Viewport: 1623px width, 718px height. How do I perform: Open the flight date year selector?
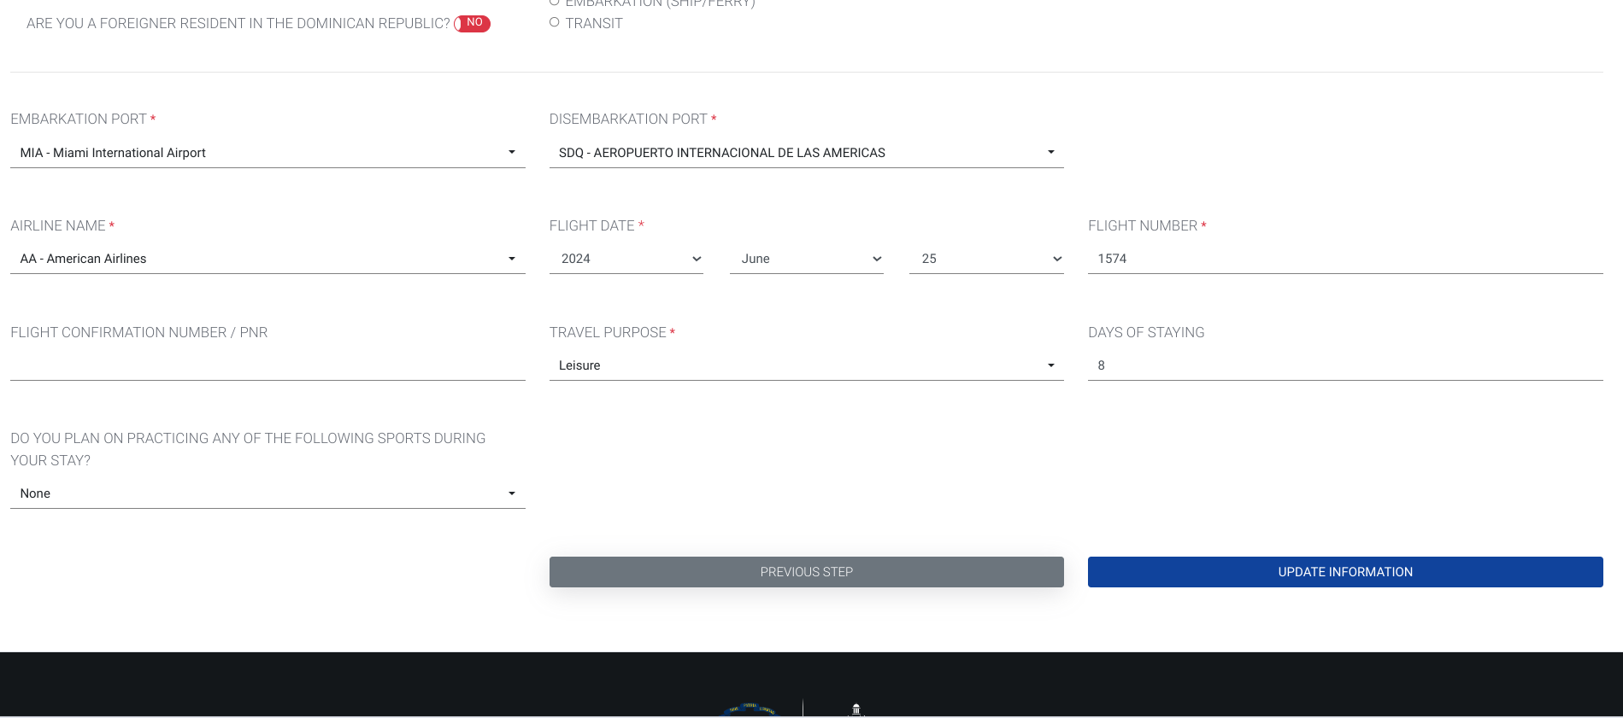[626, 259]
